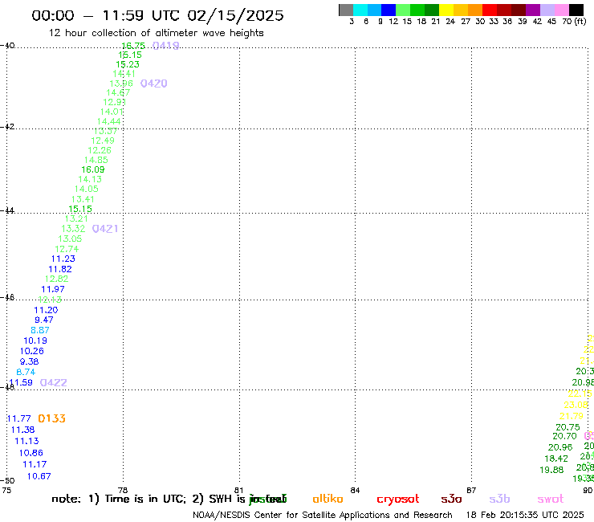Click the 's3b' satellite legend label

[499, 499]
